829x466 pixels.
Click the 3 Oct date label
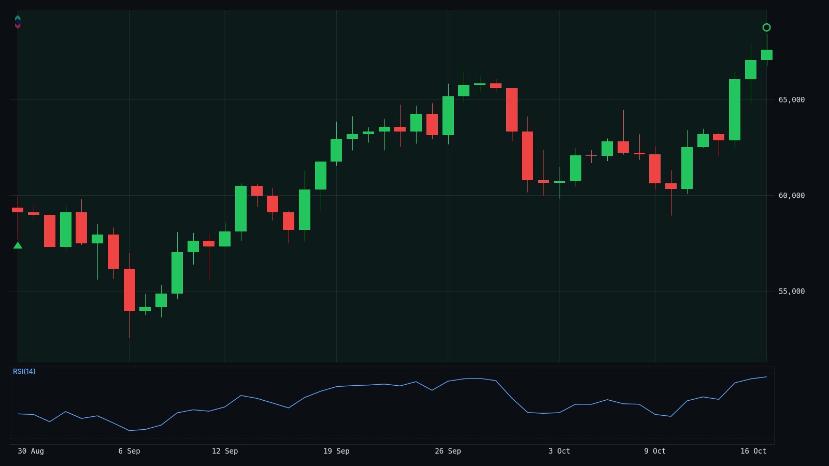pos(560,451)
